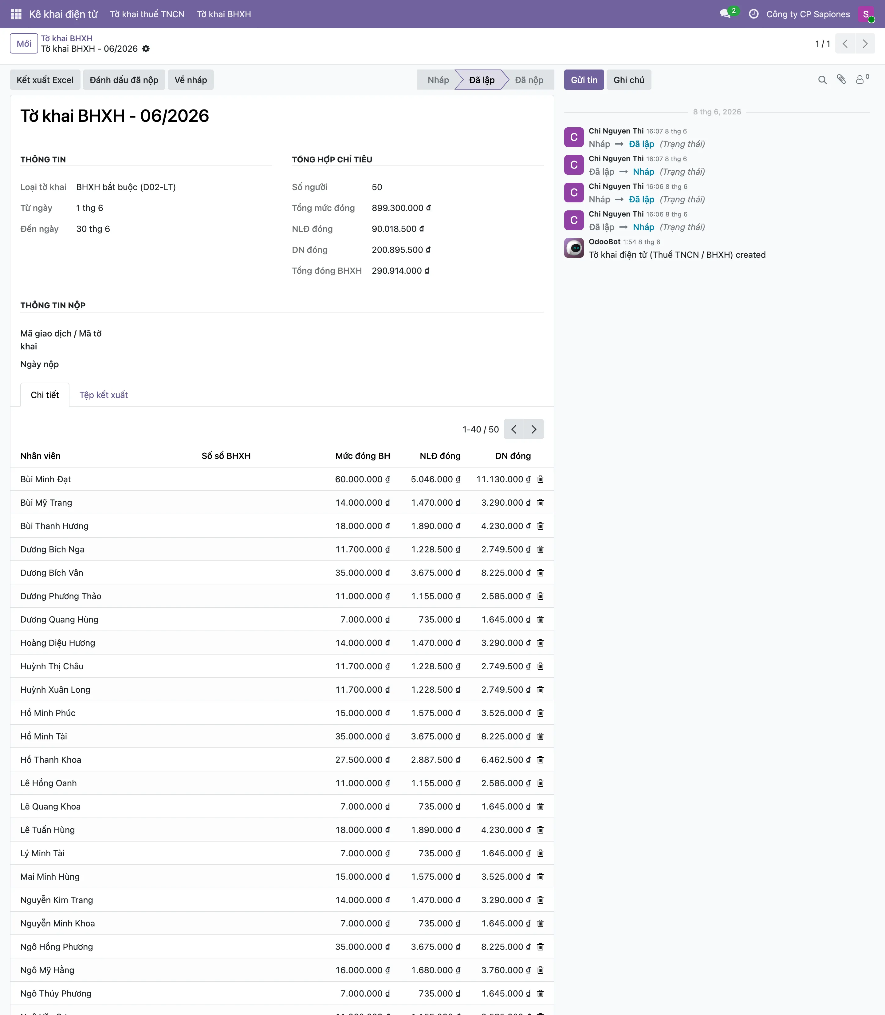This screenshot has height=1015, width=885.
Task: Go to the next record arrow
Action: coord(865,43)
